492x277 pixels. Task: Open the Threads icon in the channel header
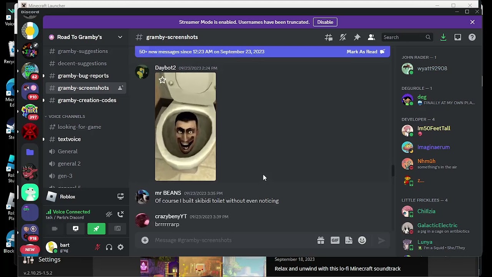[x=329, y=37]
